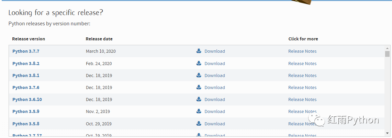Click the download icon for Python 3.7.6

[199, 87]
